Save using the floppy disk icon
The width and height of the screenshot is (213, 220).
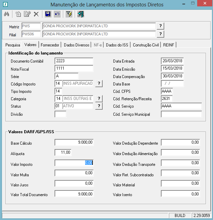pos(48,14)
